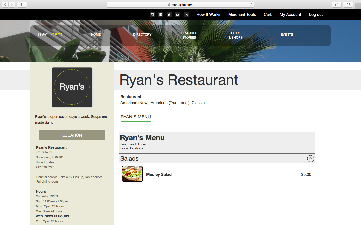Click Log out

(x=316, y=15)
